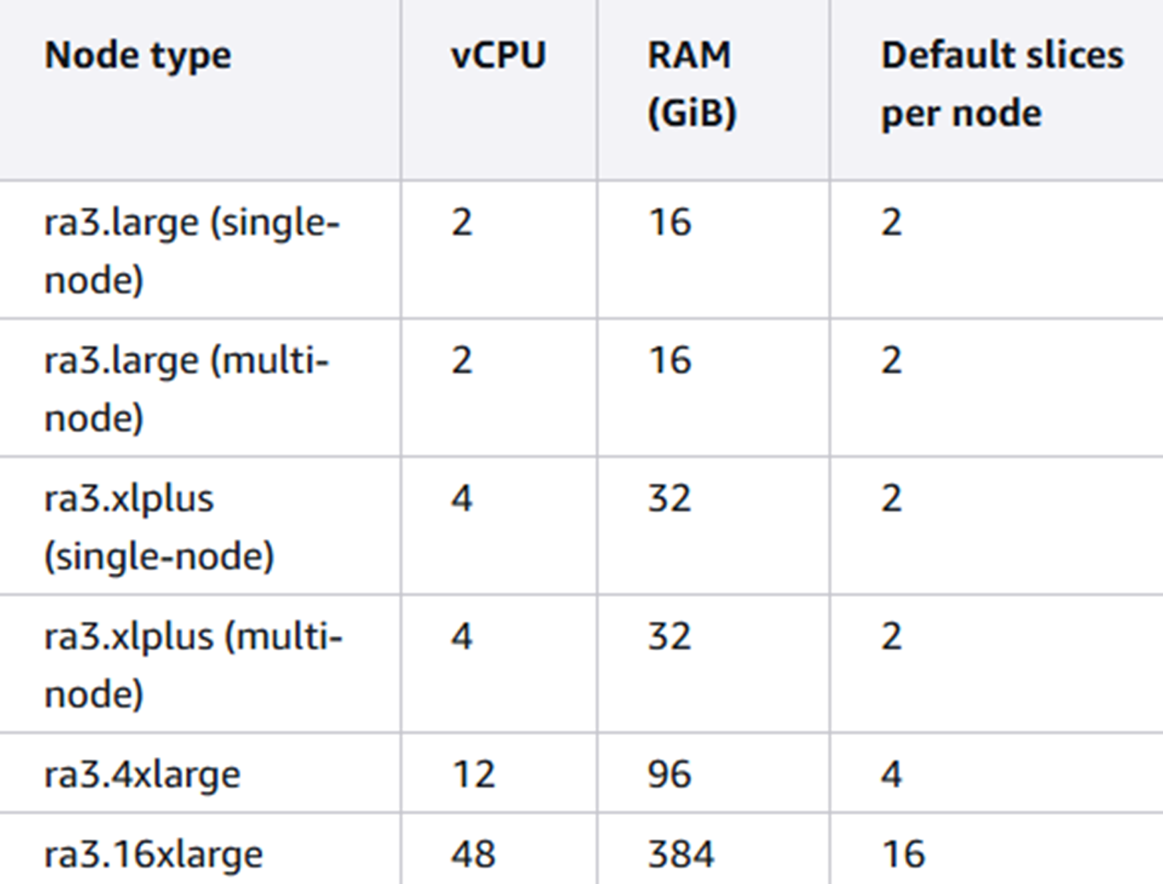Select the "ra3.large (single-node)" cell

pyautogui.click(x=192, y=251)
